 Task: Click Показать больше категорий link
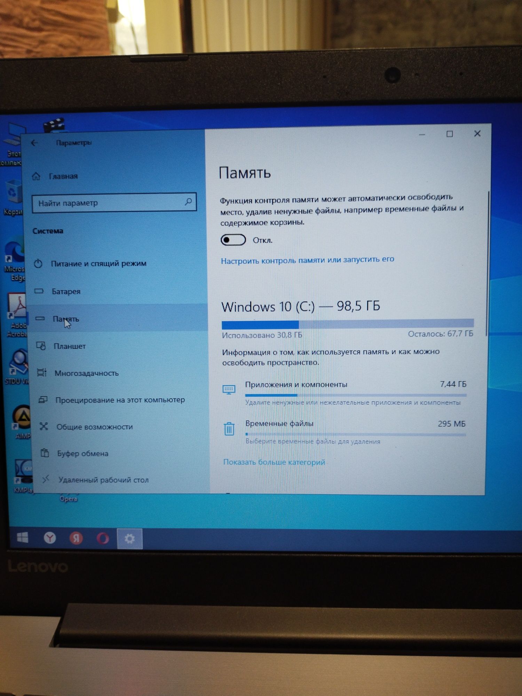click(274, 462)
